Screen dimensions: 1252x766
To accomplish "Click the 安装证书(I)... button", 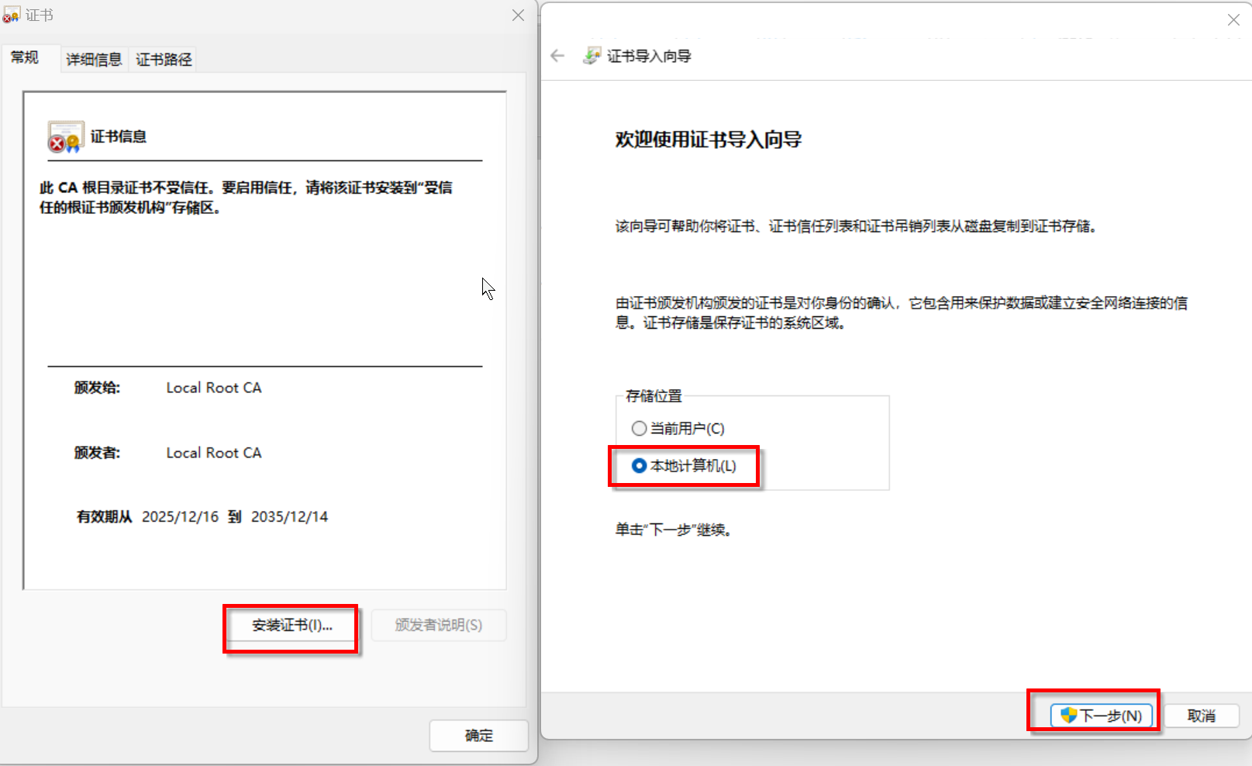I will point(291,625).
